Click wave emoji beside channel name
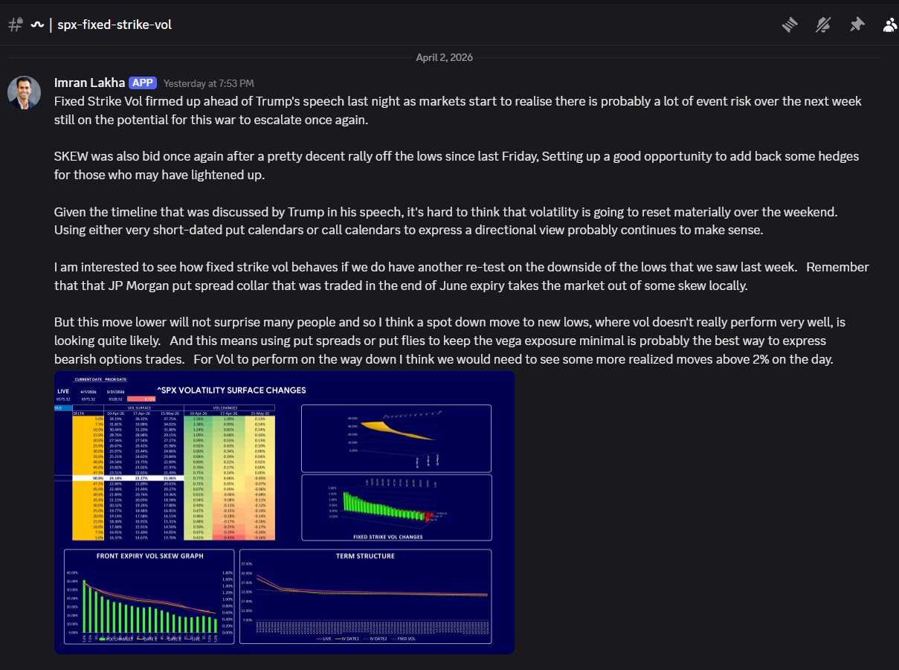The width and height of the screenshot is (899, 670). coord(37,25)
